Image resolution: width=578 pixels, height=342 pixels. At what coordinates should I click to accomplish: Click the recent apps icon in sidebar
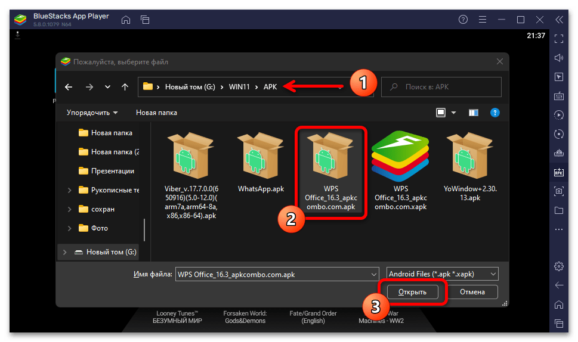(x=559, y=323)
